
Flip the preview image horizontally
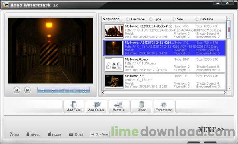74,91
